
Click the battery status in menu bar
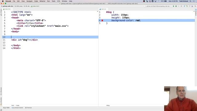(164, 1)
